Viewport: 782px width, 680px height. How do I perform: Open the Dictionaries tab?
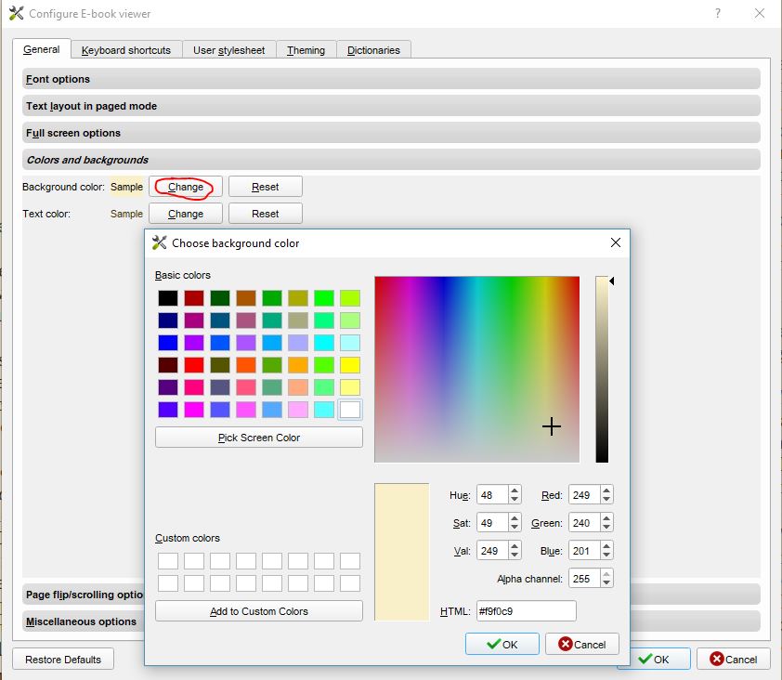pyautogui.click(x=373, y=50)
